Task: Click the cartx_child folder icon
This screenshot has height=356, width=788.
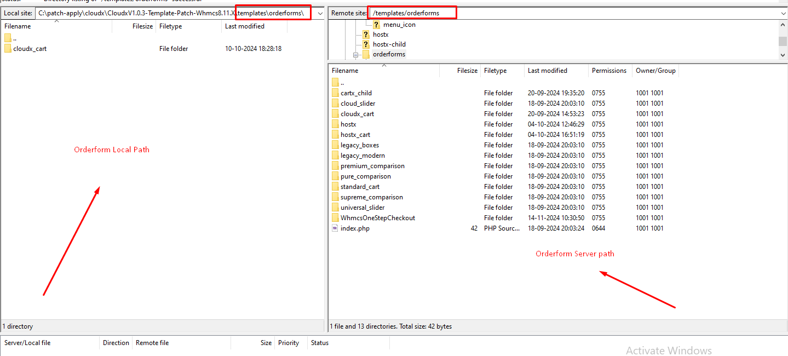Action: 335,93
